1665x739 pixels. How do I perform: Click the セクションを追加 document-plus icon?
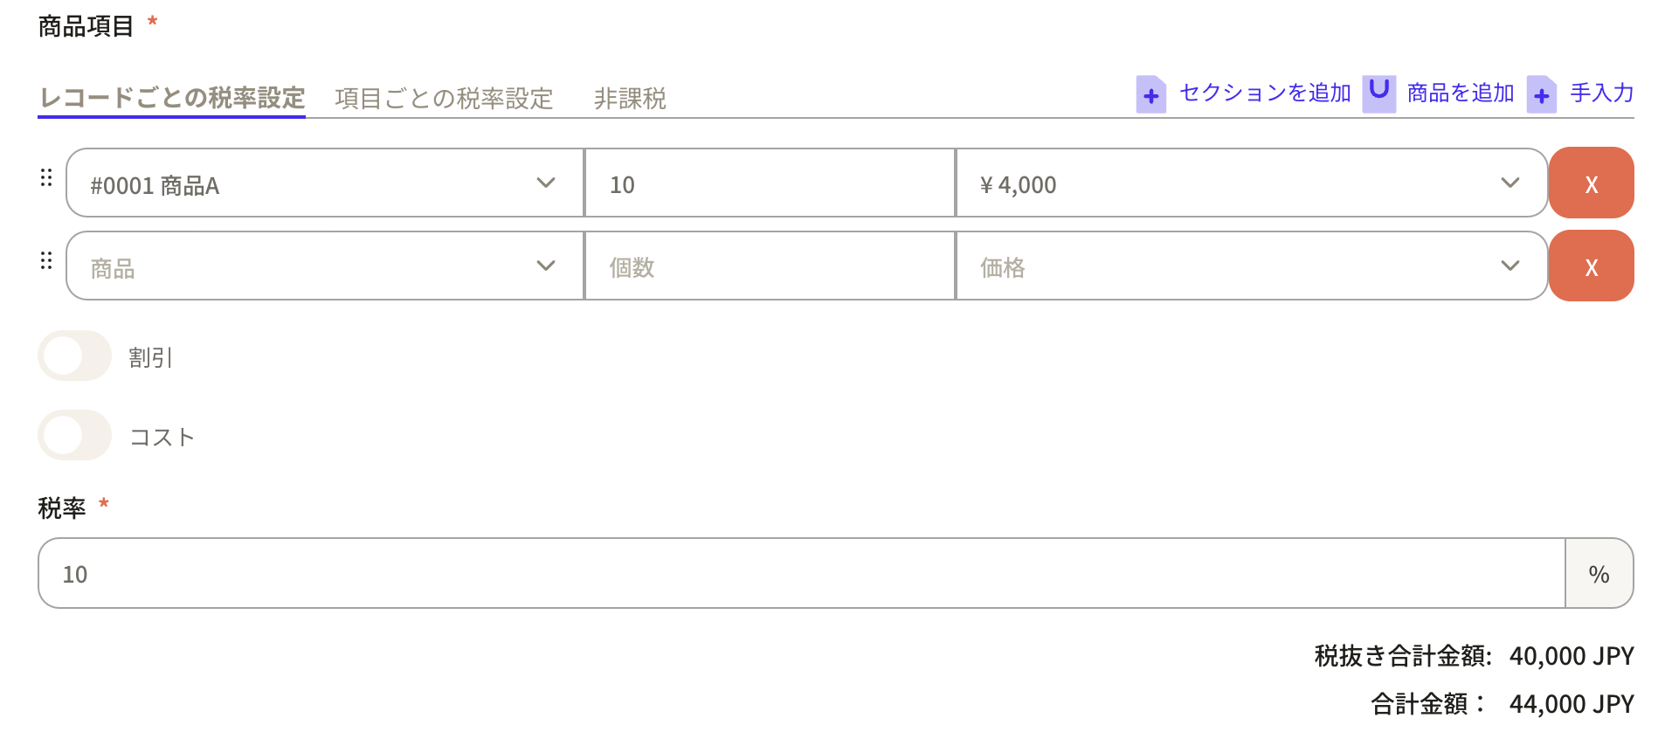point(1150,94)
